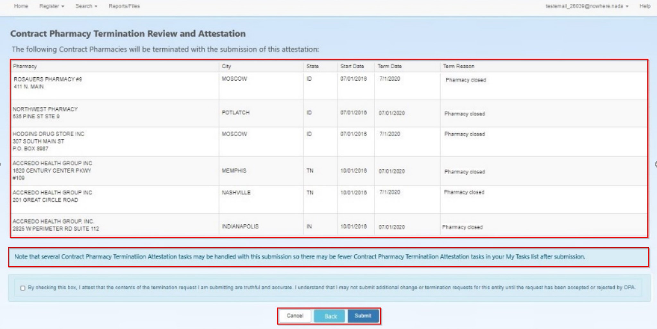657x329 pixels.
Task: Open the user account email dropdown
Action: click(587, 6)
